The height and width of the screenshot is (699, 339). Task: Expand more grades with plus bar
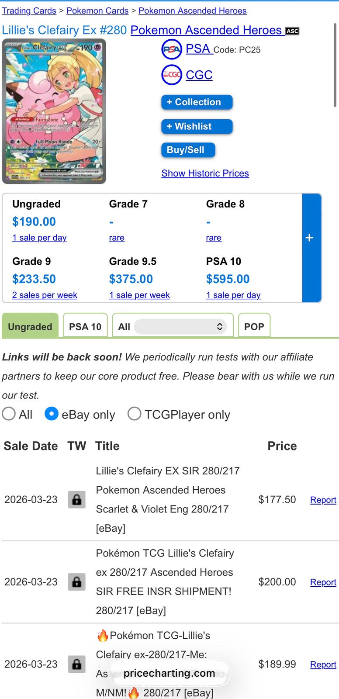[311, 248]
